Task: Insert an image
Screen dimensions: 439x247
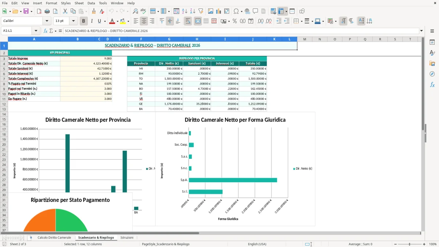Action: point(211,11)
